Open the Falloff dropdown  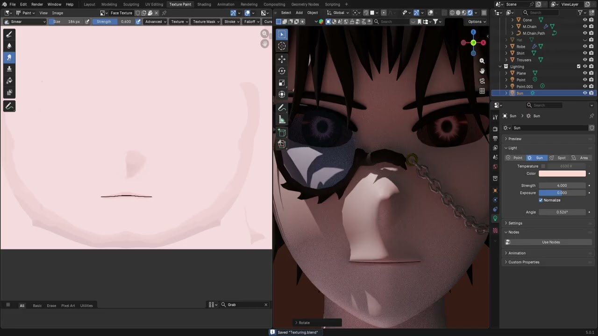pyautogui.click(x=252, y=21)
